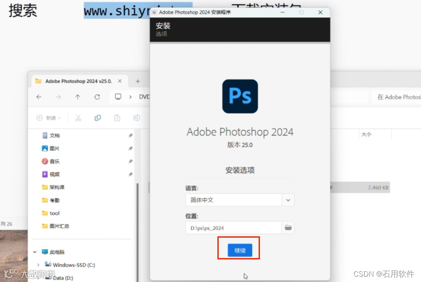Click the 在 Adobe Photos search box in Explorer
421x282 pixels.
tap(397, 97)
